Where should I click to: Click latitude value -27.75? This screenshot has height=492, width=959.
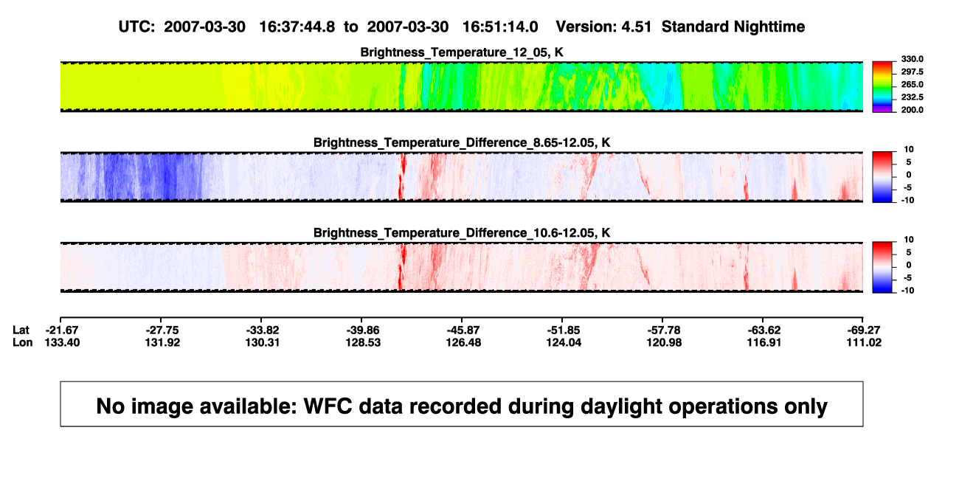tap(162, 330)
